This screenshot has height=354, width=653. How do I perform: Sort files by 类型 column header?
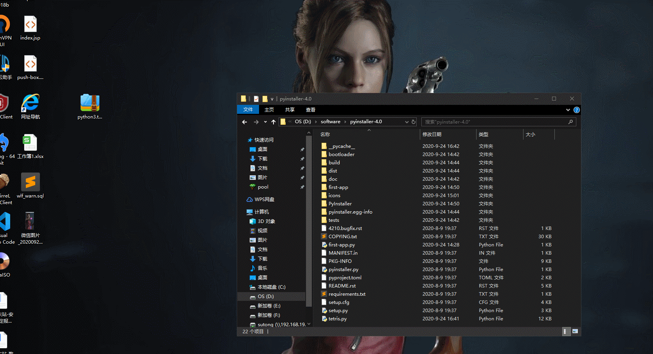500,134
